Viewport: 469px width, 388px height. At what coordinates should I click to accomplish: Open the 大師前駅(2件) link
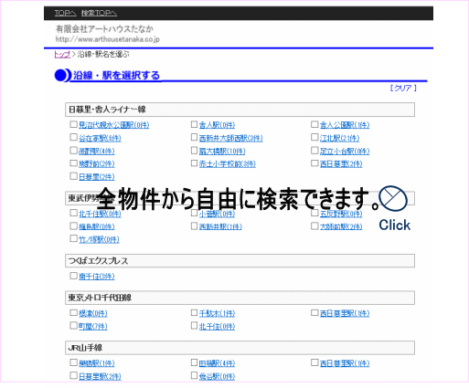341,226
